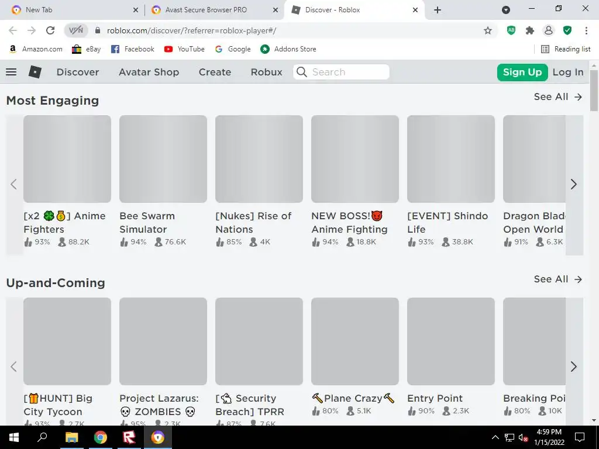The width and height of the screenshot is (599, 449).
Task: Open the eBay bookmark
Action: coord(87,49)
